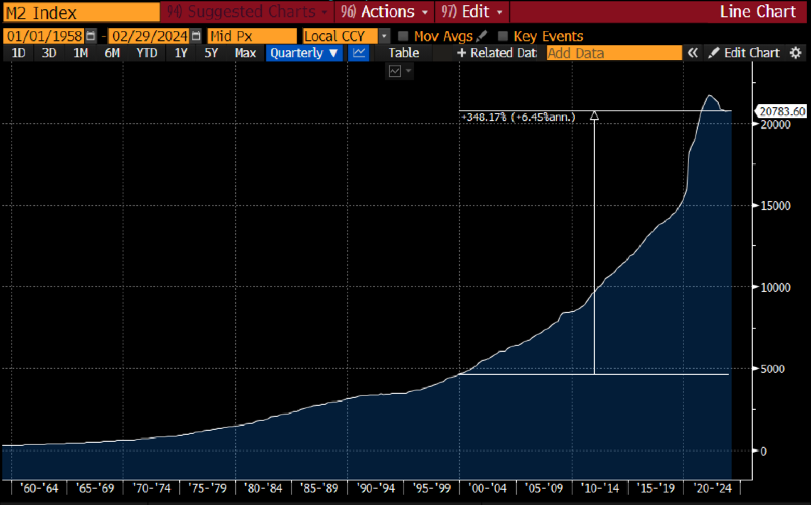811x505 pixels.
Task: Select the line chart view icon
Action: click(x=359, y=53)
